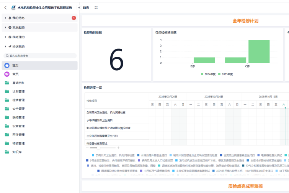Toggle legend 制动环固定螺栓及止动块固定情况检查
The width and height of the screenshot is (289, 193).
coord(193,155)
